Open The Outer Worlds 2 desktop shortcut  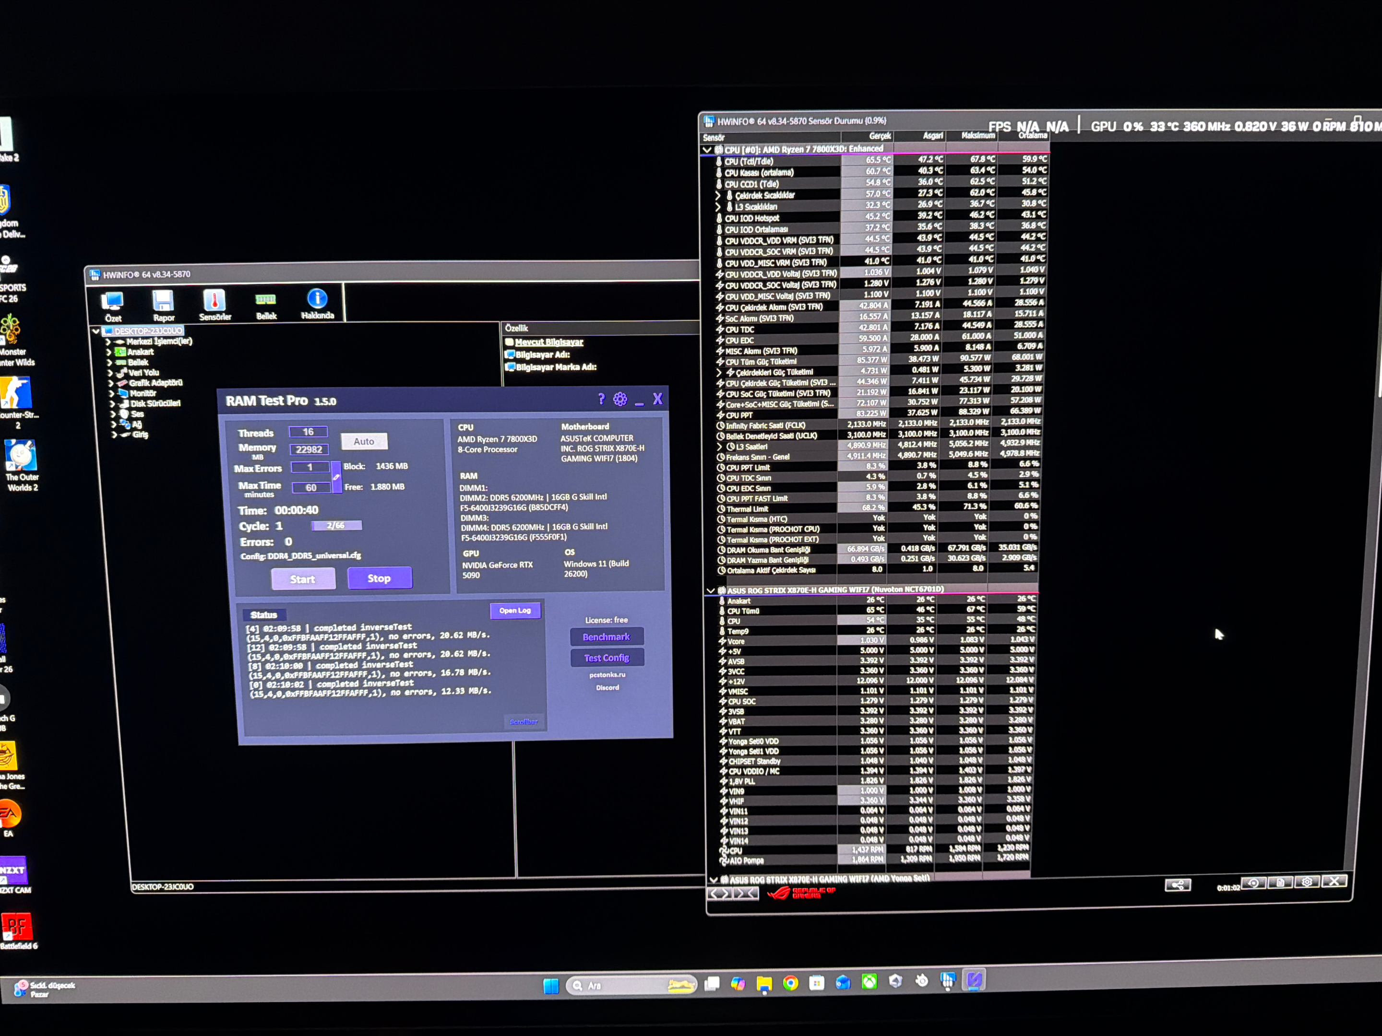click(x=21, y=465)
